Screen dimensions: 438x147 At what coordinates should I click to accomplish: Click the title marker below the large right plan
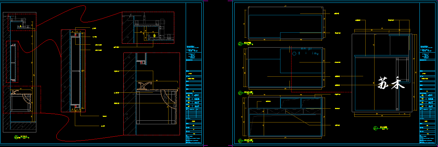click(375, 129)
